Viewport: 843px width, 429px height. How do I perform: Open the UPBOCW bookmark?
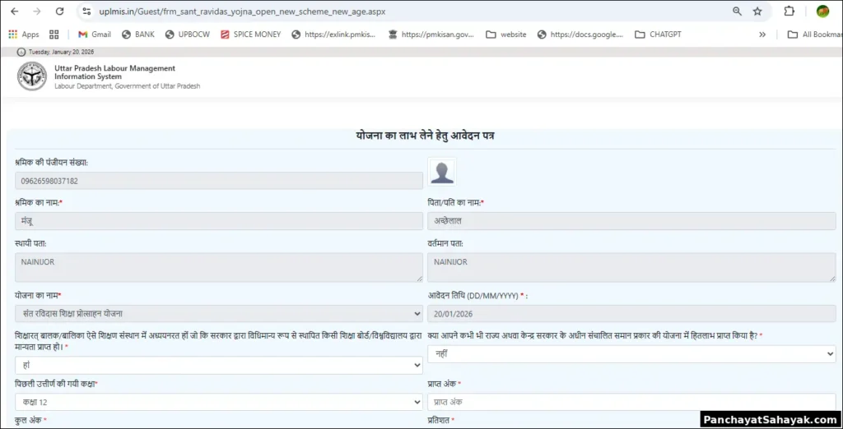(187, 35)
